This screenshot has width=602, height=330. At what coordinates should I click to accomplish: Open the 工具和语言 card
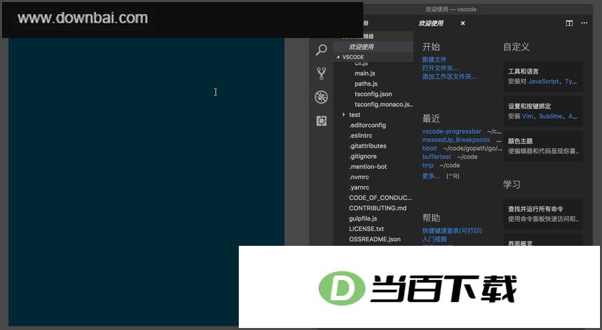tap(543, 76)
